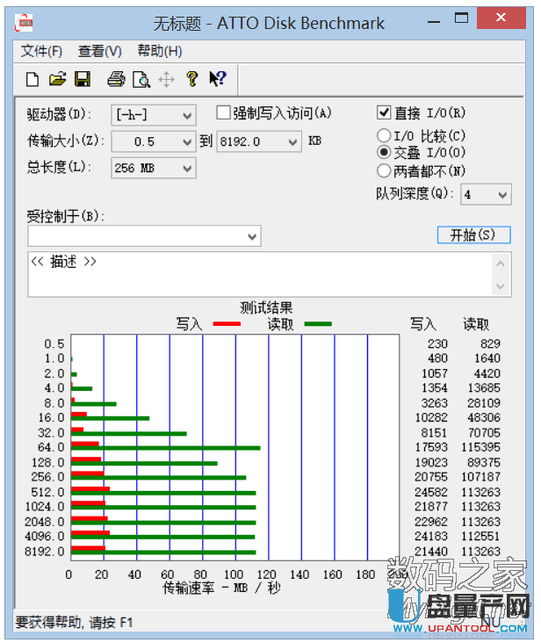Screen dimensions: 541x643
Task: Click the Open folder toolbar icon
Action: pyautogui.click(x=57, y=80)
